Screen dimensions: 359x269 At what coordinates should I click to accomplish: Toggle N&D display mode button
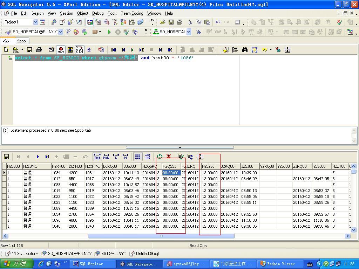click(106, 157)
